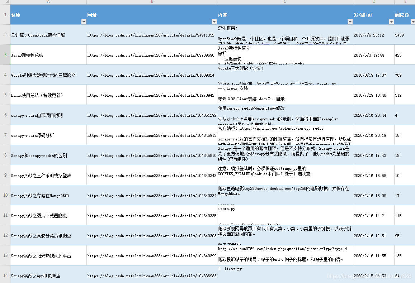This screenshot has width=415, height=283.
Task: Select column A by clicking its header letter
Action: (x=48, y=2)
